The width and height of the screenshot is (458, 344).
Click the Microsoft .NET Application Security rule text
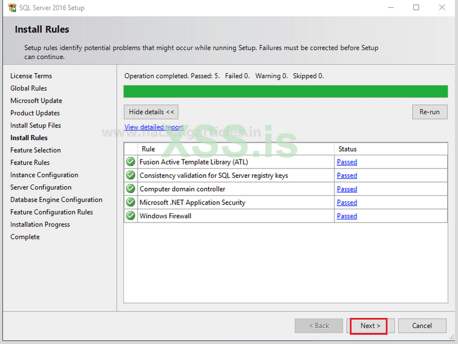192,203
